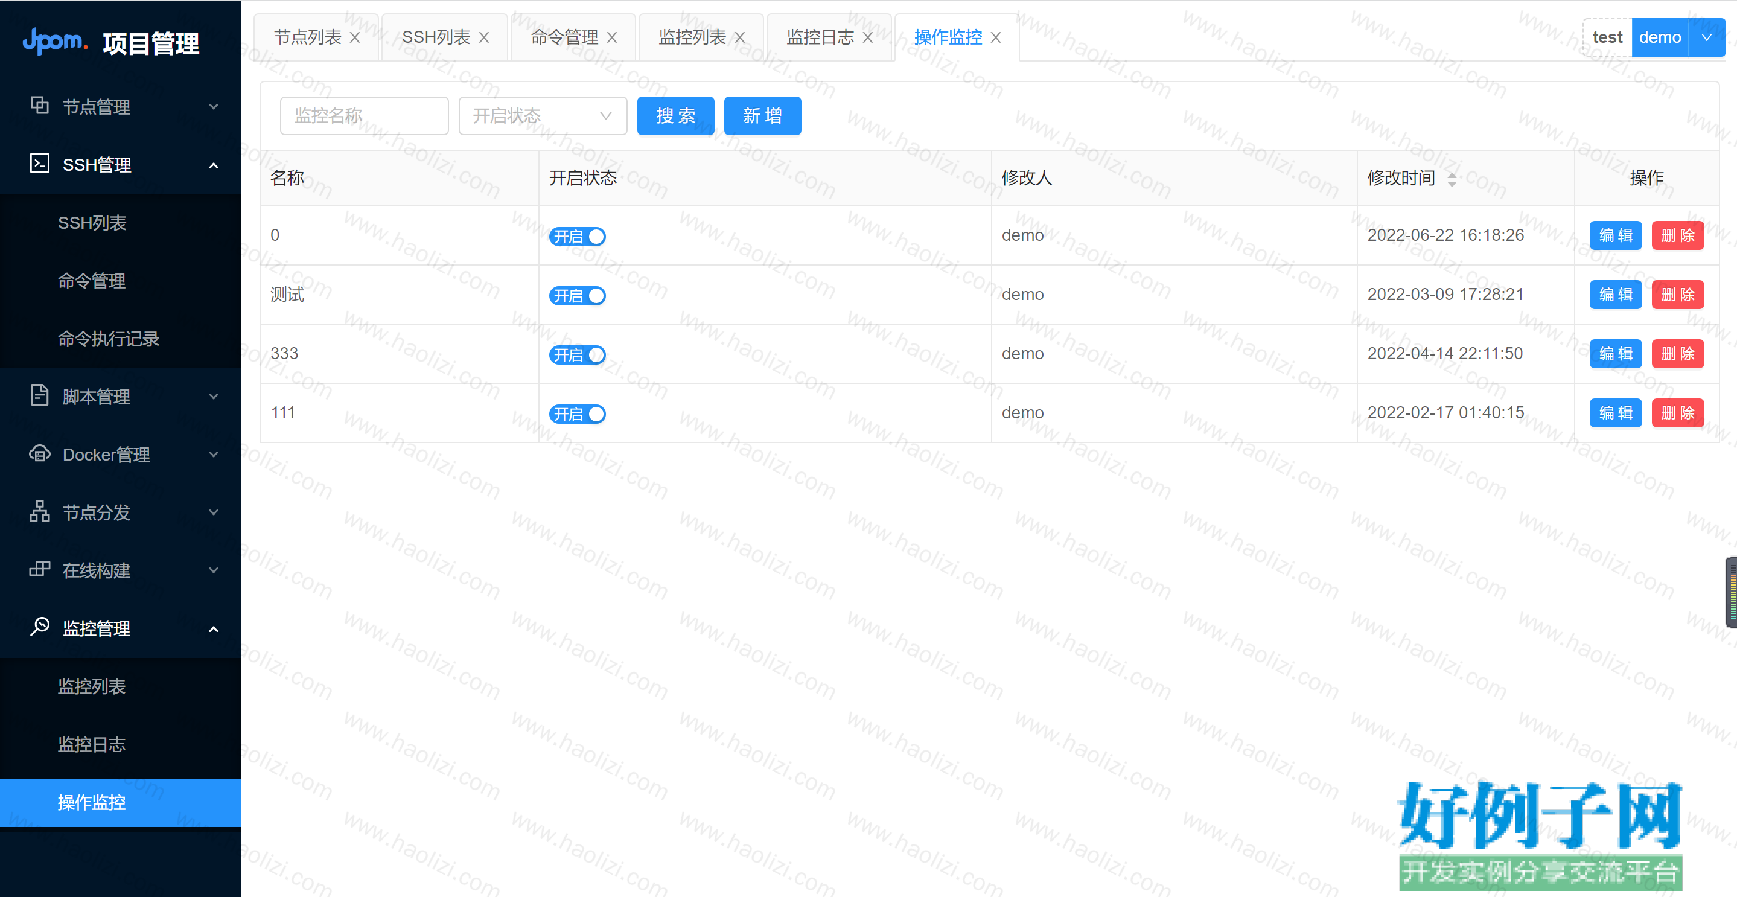Expand the 节点管理 sidebar menu

[214, 107]
